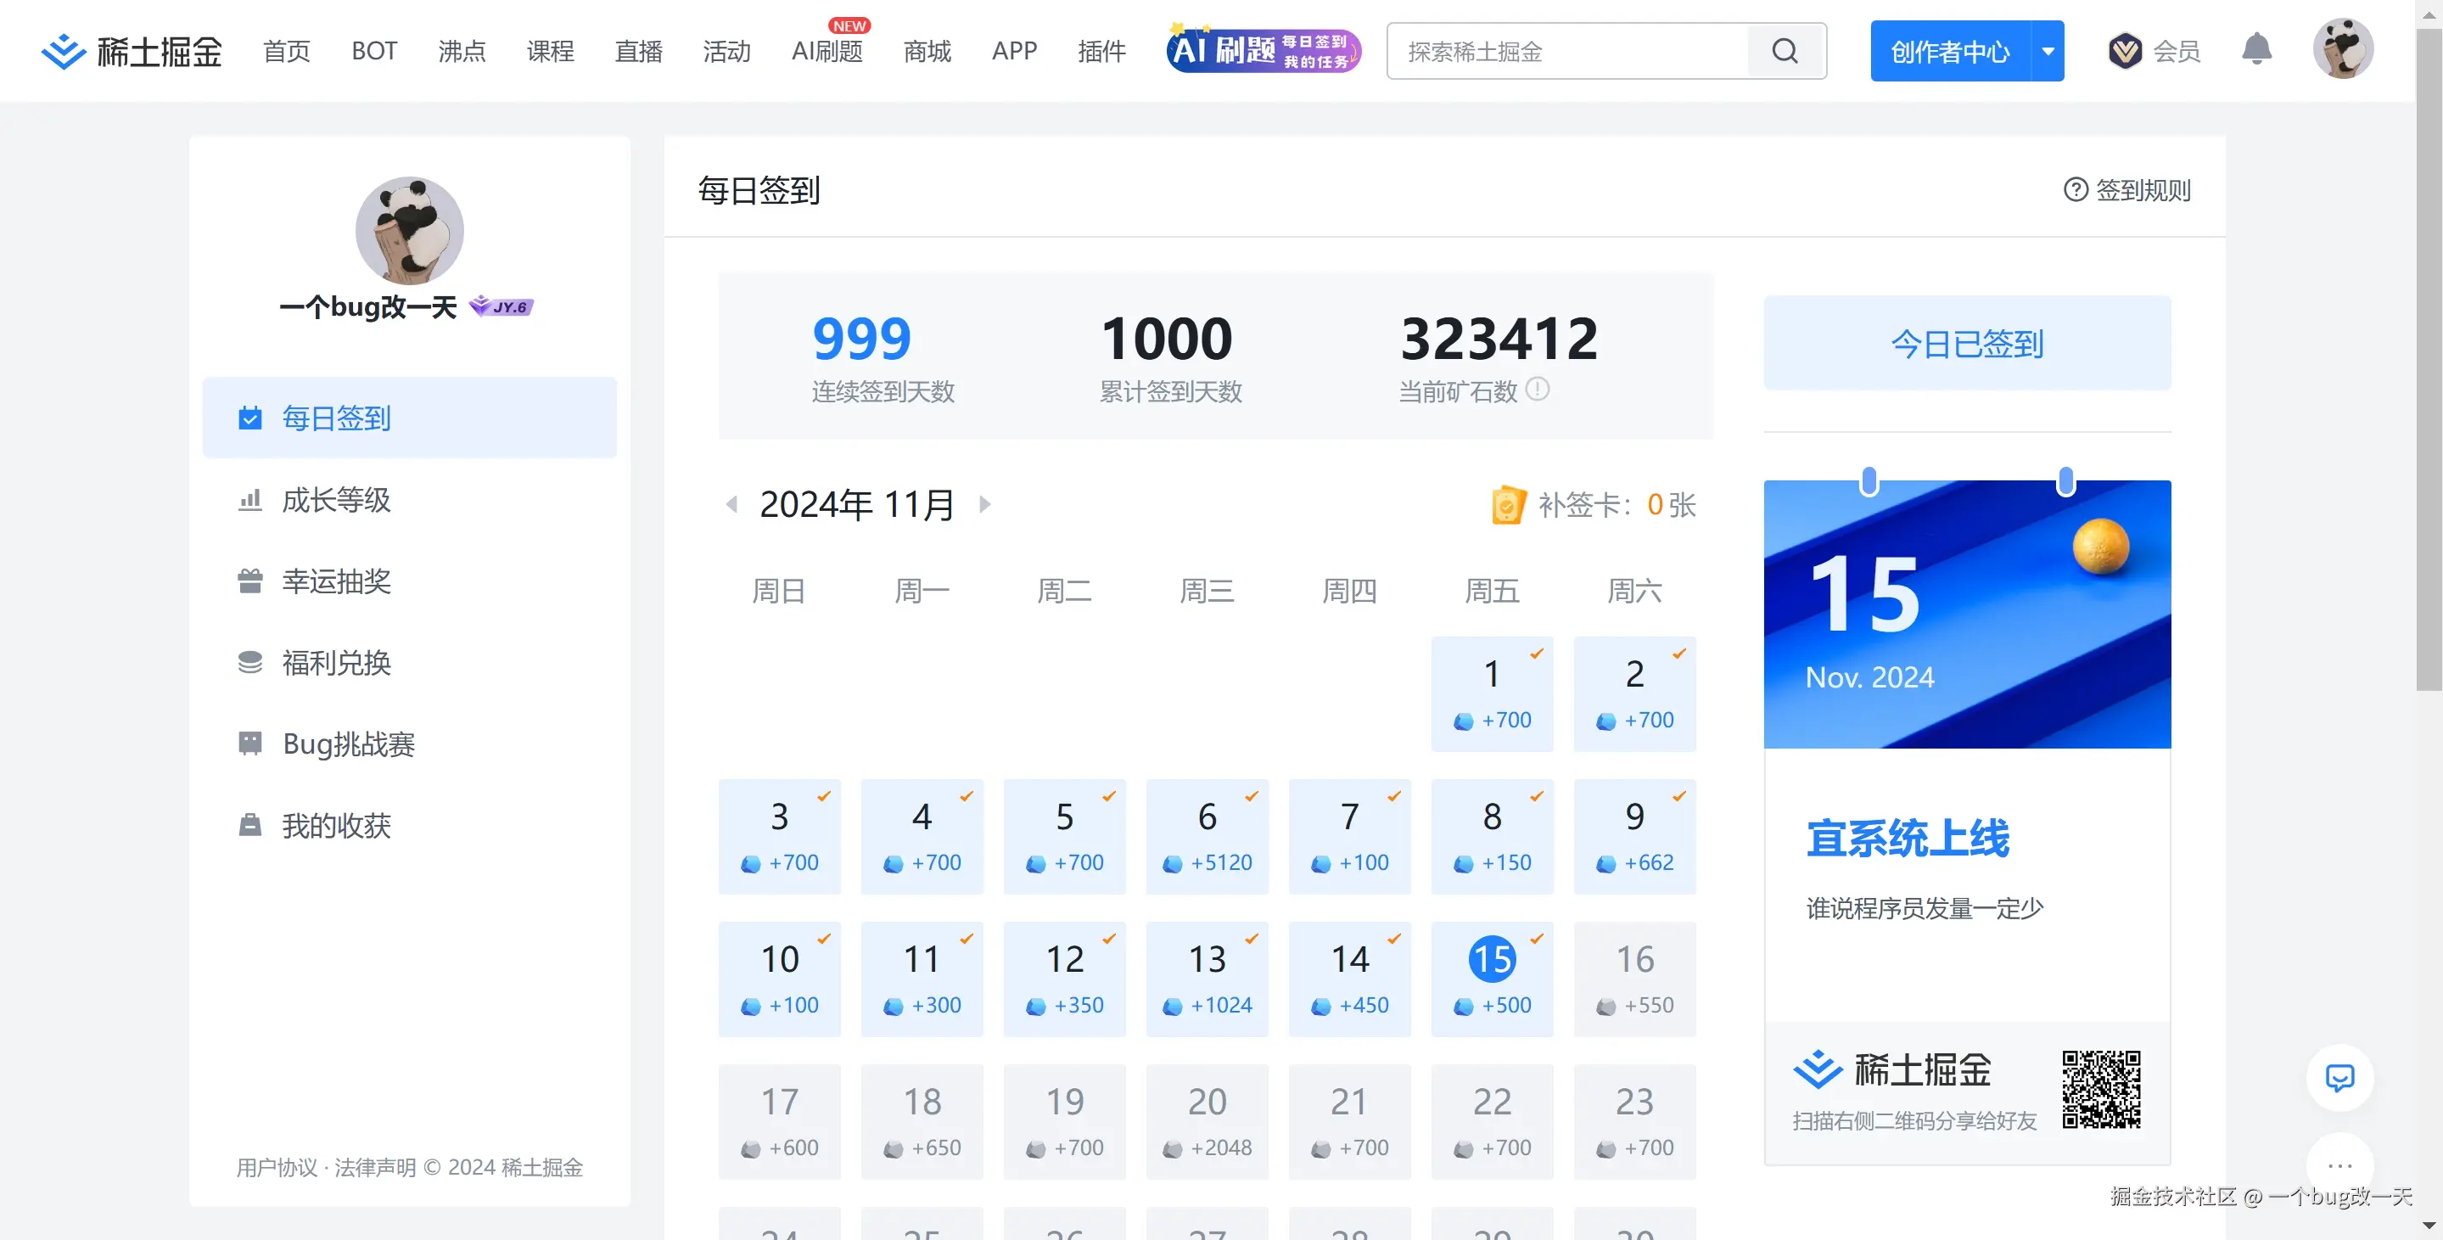The width and height of the screenshot is (2443, 1240).
Task: Click the Bug挑战赛 sidebar icon
Action: tap(249, 743)
